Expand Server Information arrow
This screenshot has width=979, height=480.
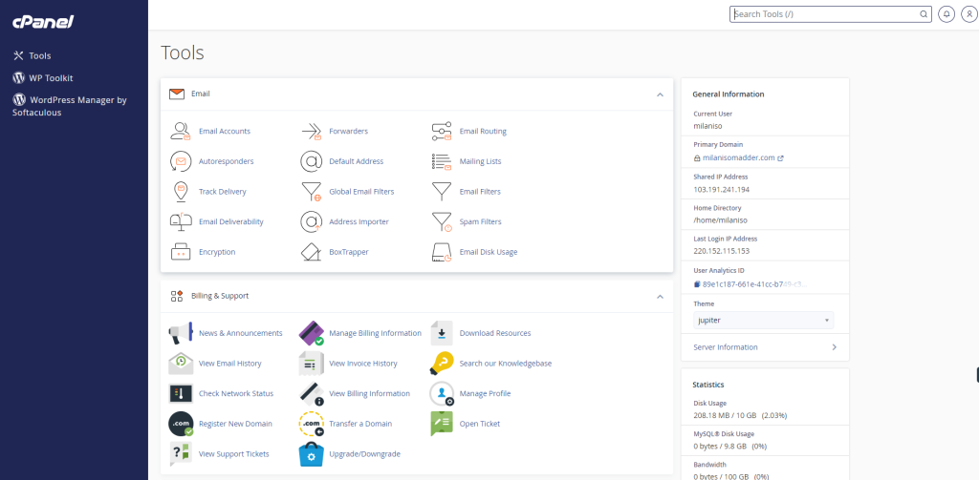coord(834,347)
